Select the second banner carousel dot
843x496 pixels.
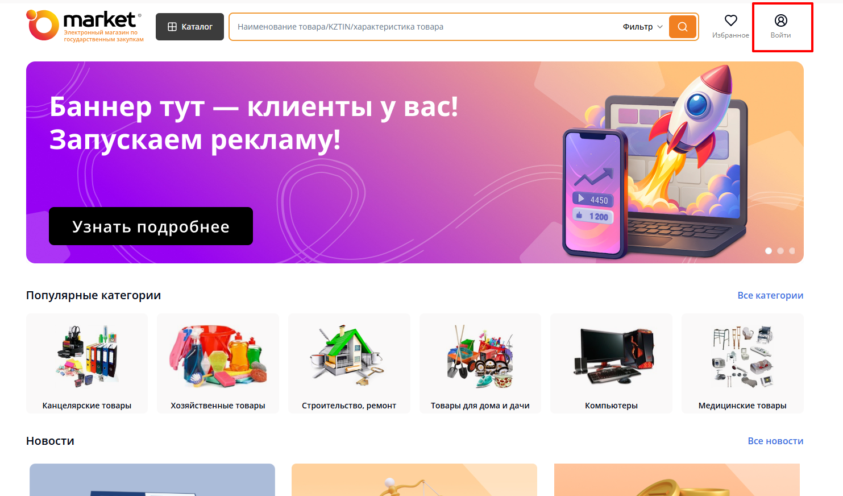780,251
